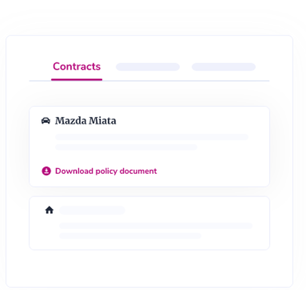
Task: Select the middle placeholder tab
Action: pyautogui.click(x=147, y=67)
